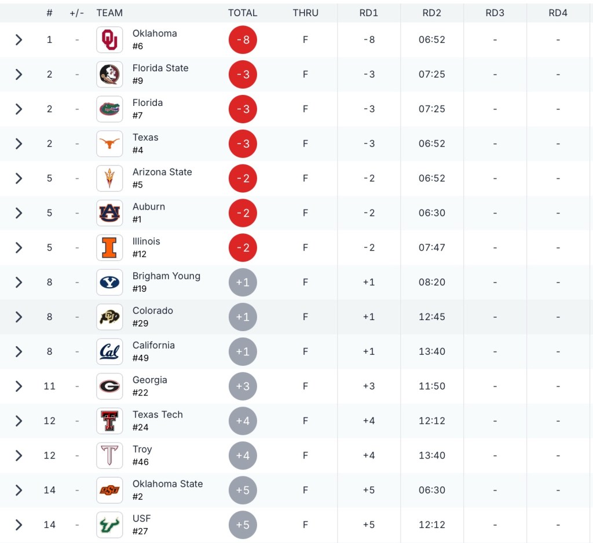This screenshot has width=593, height=543.
Task: Click the Florida State Seminoles logo
Action: point(109,74)
